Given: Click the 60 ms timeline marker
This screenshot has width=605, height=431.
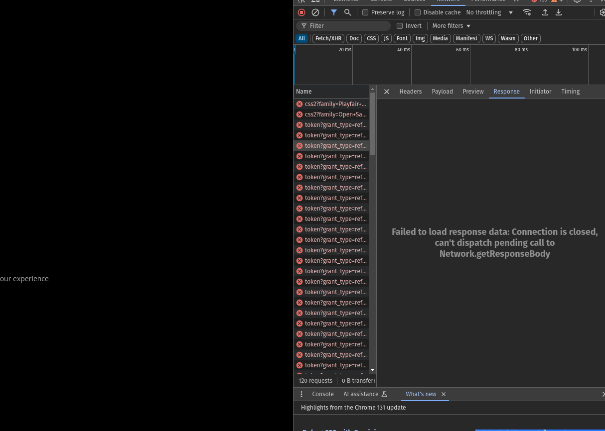Looking at the screenshot, I should click(x=462, y=50).
